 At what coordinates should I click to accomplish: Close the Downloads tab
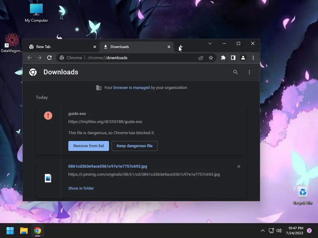(169, 47)
